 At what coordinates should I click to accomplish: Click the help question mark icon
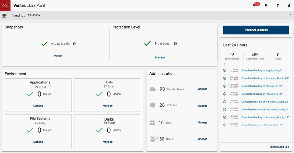click(x=278, y=5)
